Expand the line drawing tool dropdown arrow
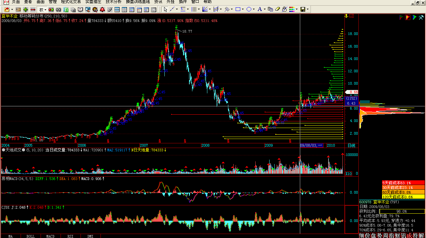The height and width of the screenshot is (238, 426). (177, 9)
